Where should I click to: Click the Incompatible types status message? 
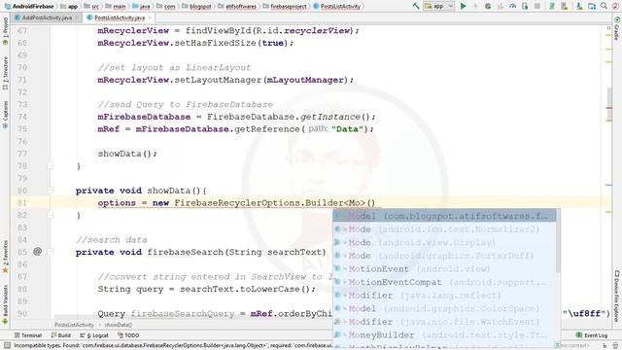[x=173, y=346]
